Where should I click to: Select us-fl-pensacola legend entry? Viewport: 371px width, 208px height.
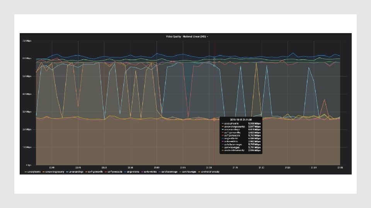point(115,172)
